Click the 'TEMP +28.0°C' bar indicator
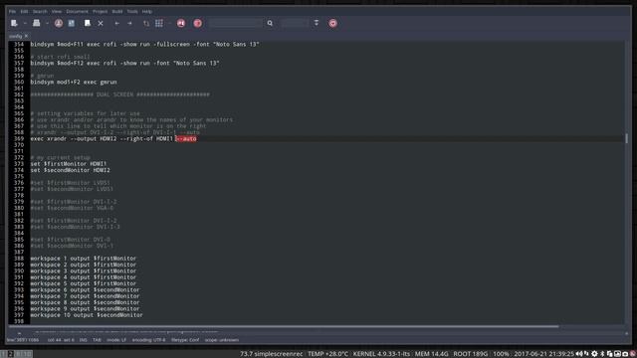The height and width of the screenshot is (358, 637). 327,354
